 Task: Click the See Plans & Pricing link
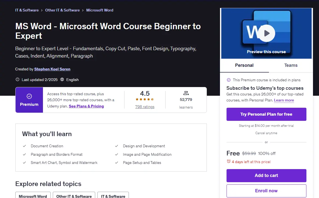[86, 106]
